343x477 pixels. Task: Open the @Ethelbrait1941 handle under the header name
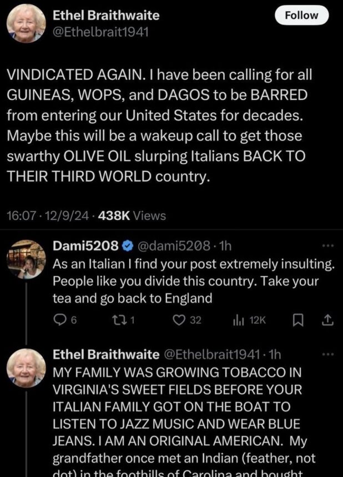click(100, 32)
